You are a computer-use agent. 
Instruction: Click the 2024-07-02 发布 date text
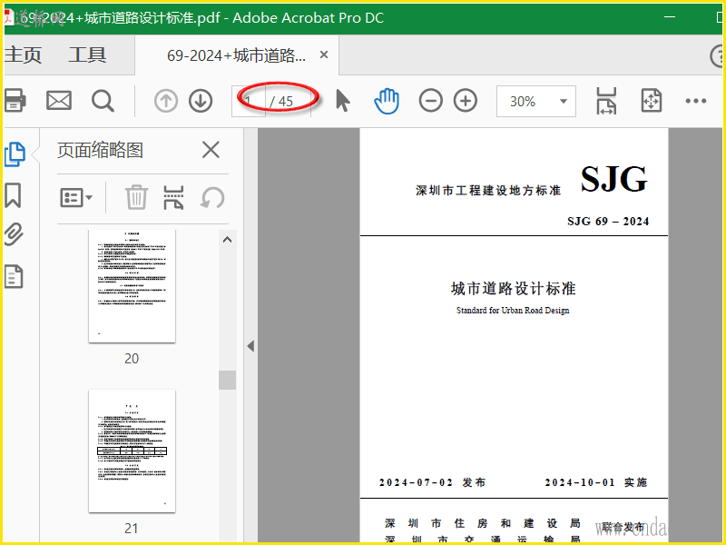pyautogui.click(x=433, y=482)
